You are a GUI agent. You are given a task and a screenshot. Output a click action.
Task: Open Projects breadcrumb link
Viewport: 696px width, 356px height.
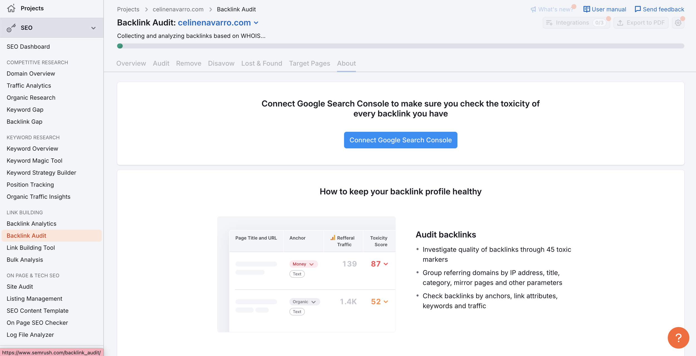click(x=128, y=9)
